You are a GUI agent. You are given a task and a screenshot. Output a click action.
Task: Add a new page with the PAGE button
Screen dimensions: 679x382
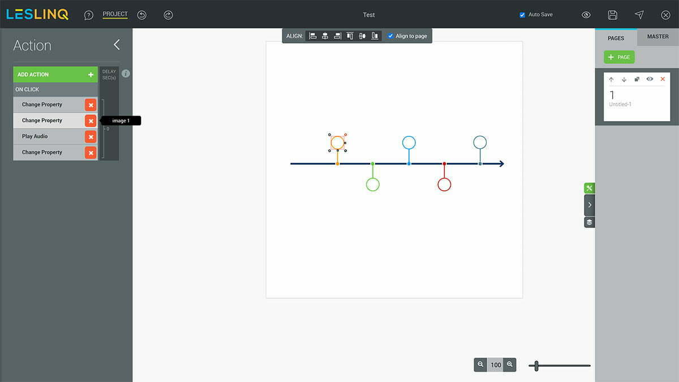[x=619, y=57]
